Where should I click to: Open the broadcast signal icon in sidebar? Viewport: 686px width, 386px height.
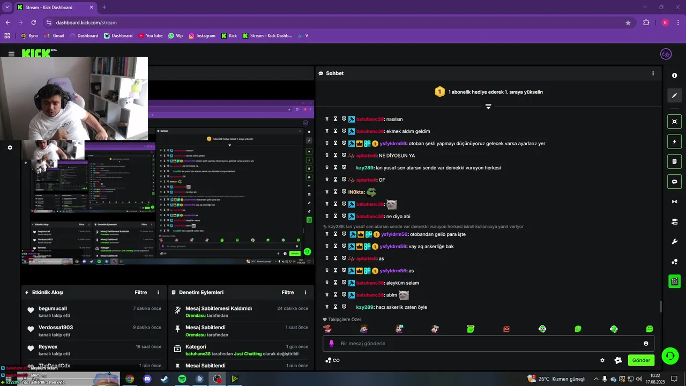(x=674, y=202)
